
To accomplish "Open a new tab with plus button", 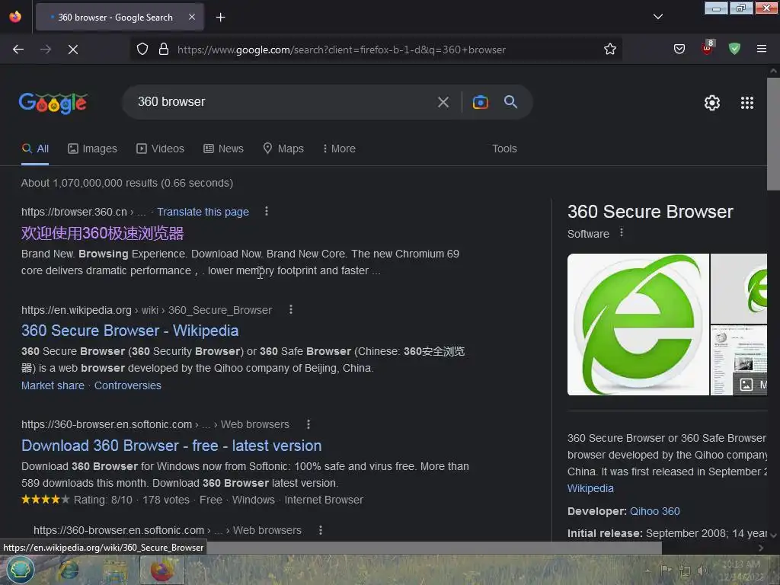I will click(x=220, y=18).
